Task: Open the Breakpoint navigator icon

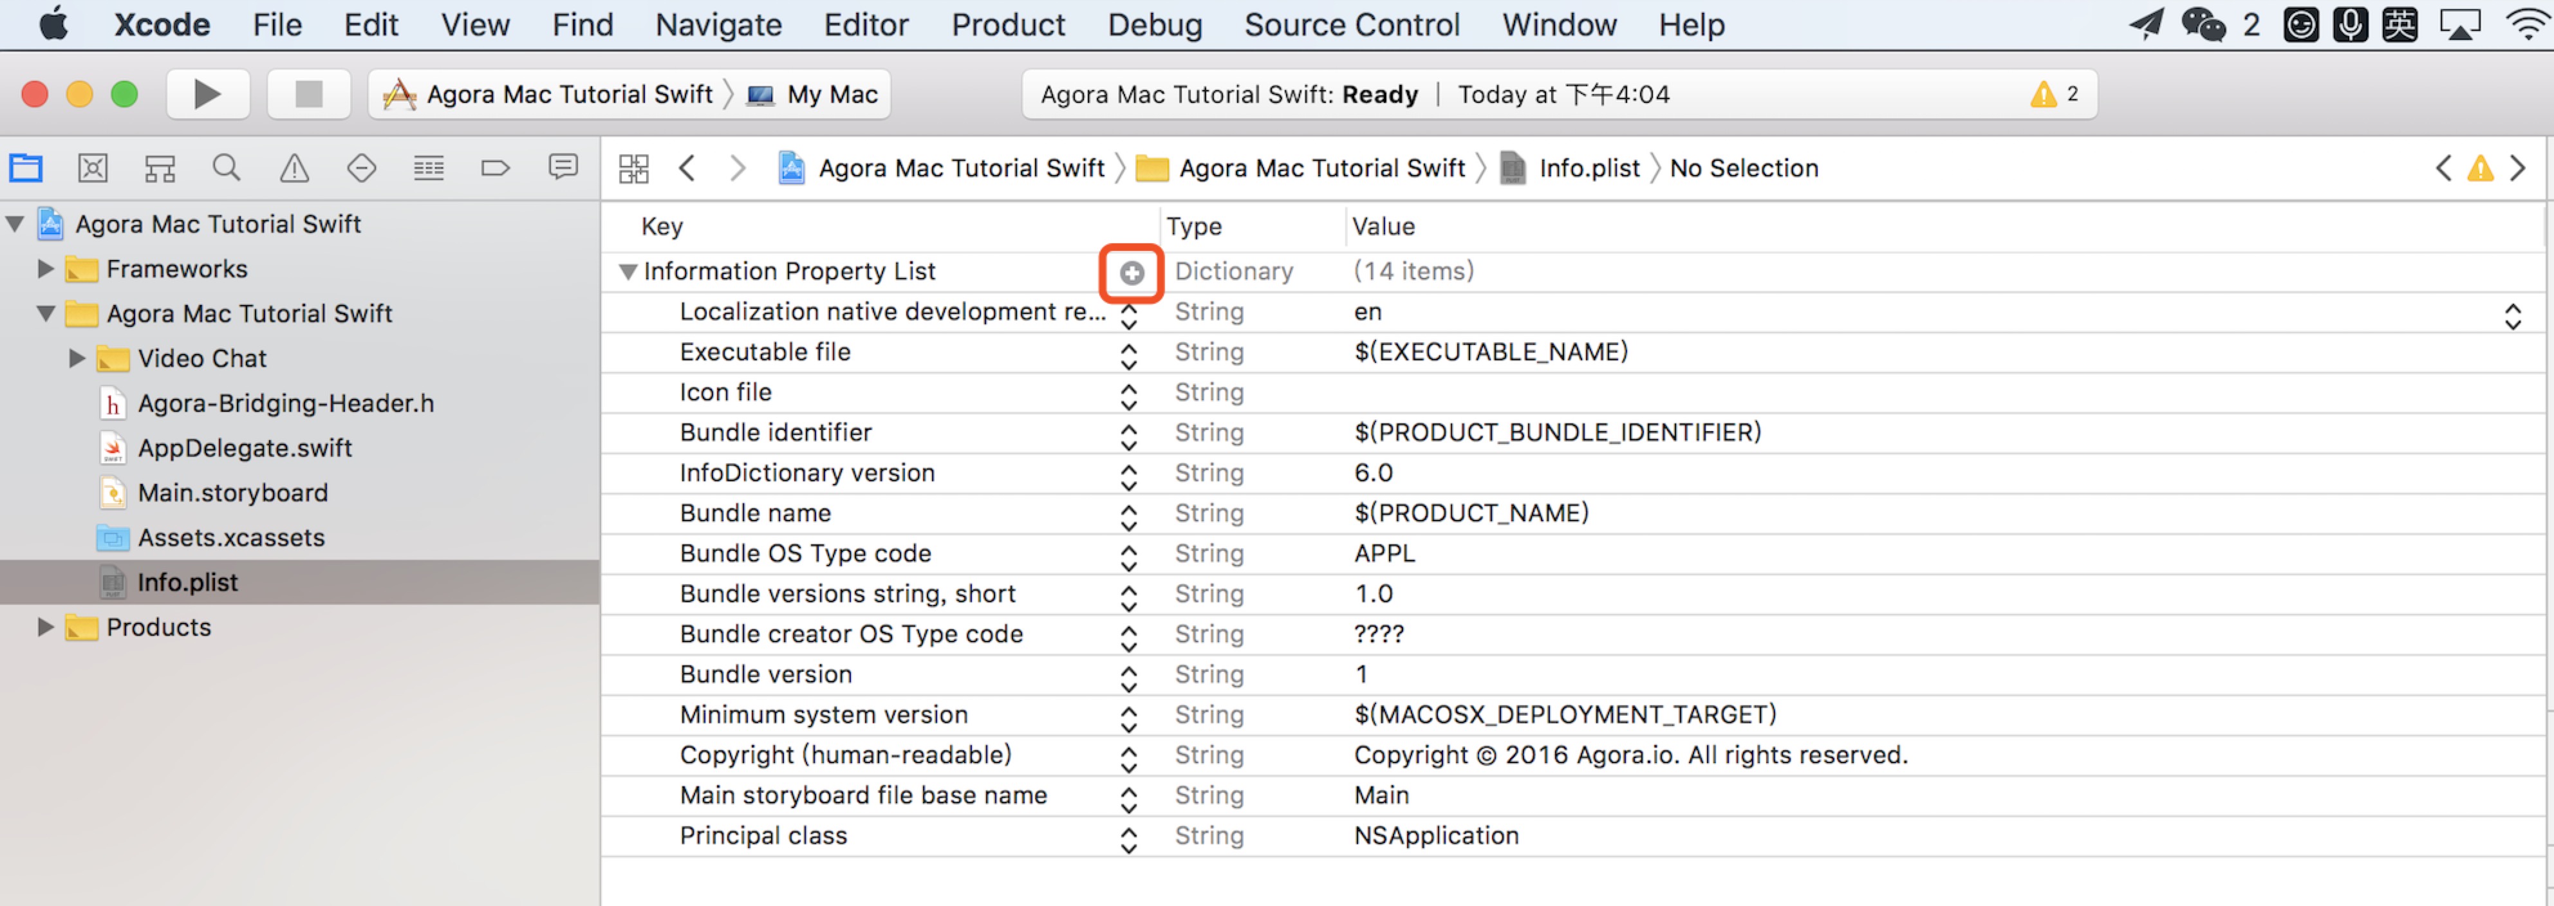Action: point(496,167)
